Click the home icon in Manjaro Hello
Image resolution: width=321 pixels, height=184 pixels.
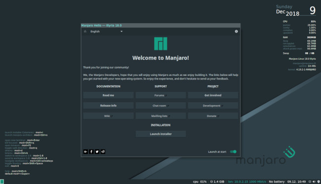[x=85, y=32]
